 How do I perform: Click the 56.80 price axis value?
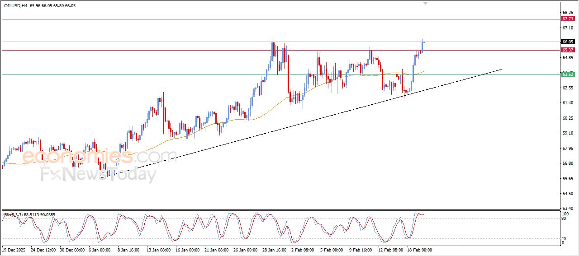[x=568, y=163]
